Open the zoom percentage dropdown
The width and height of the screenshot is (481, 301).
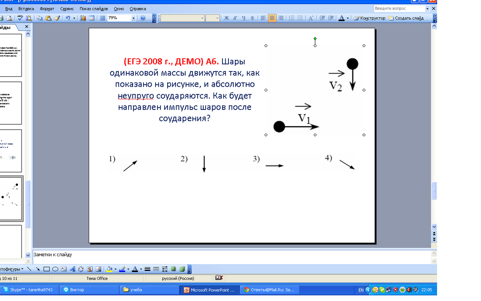pos(133,18)
